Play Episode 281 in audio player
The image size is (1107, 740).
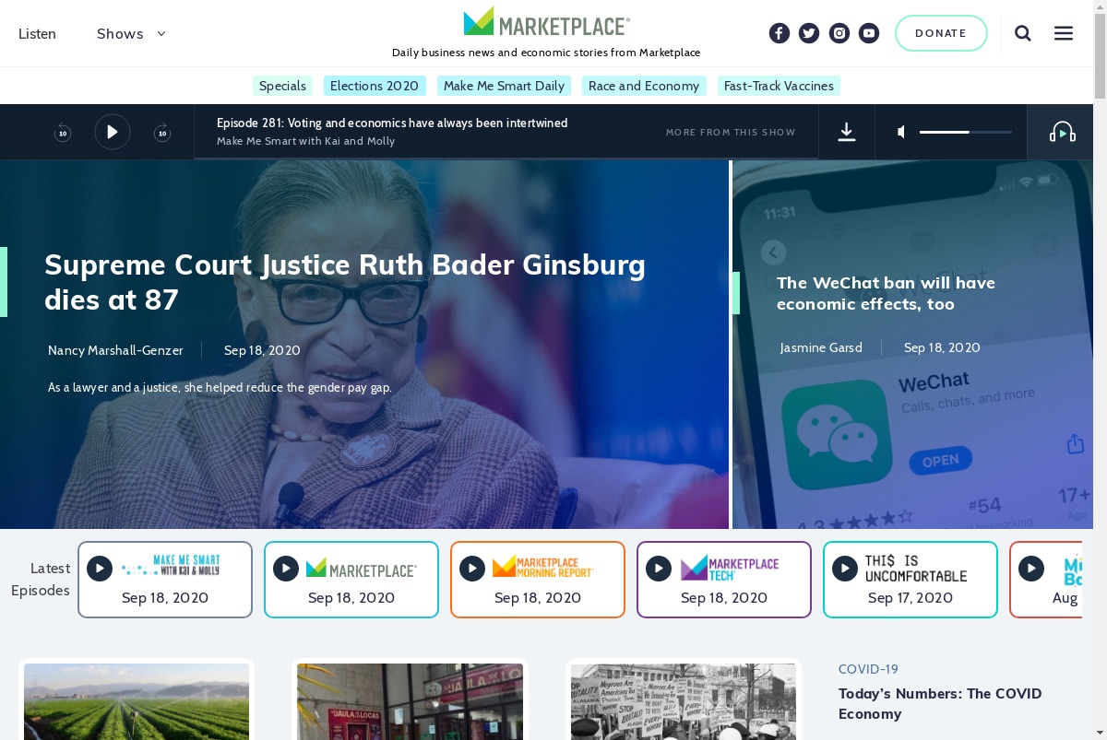click(113, 132)
